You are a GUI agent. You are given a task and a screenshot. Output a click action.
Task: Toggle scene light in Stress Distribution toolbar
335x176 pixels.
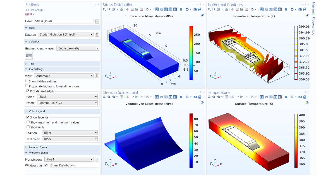157,9
